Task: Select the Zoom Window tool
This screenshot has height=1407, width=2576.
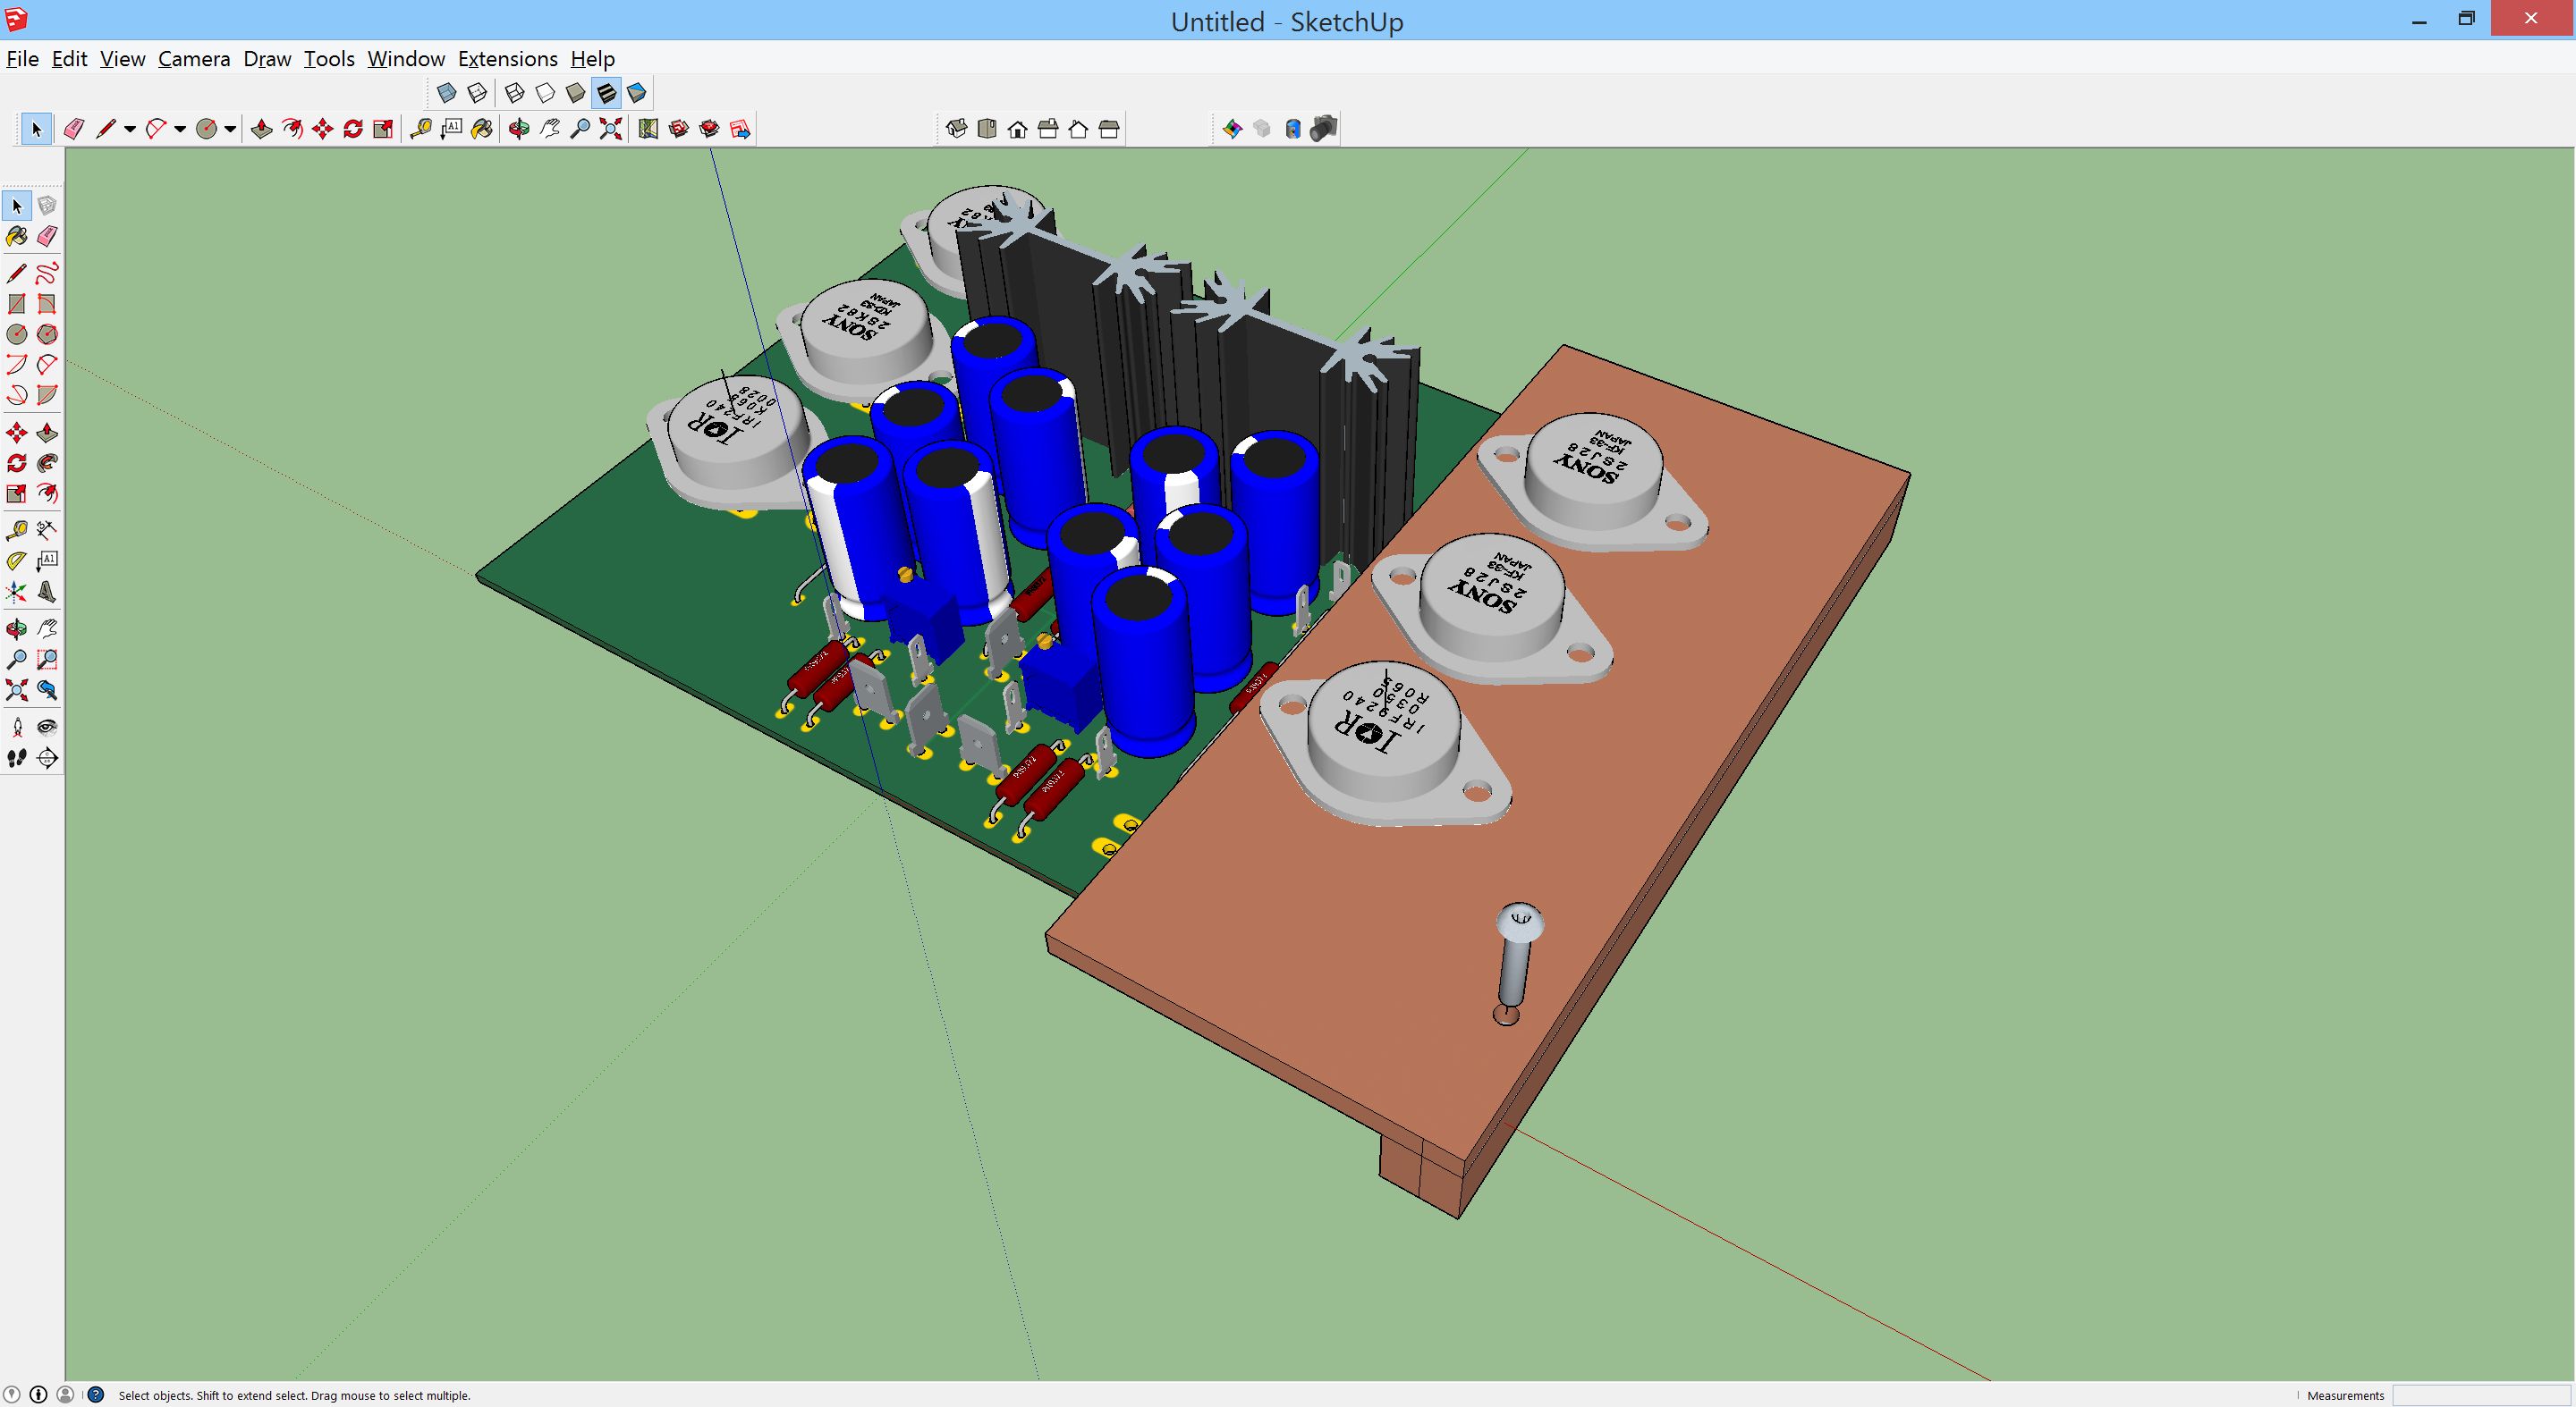Action: (x=47, y=660)
